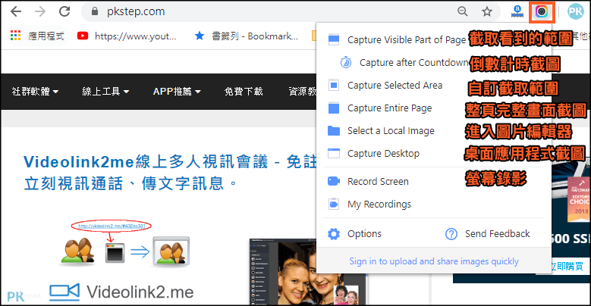Click the Videolink2.me logo image
The image size is (591, 306).
click(x=121, y=292)
